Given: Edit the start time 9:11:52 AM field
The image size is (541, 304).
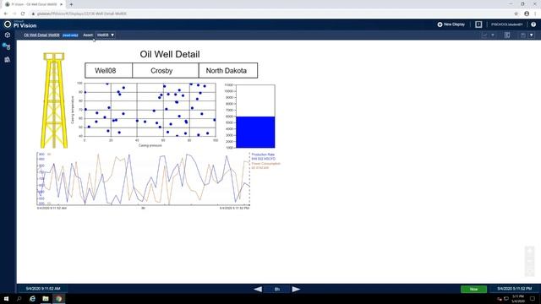Looking at the screenshot, I should click(x=43, y=289).
